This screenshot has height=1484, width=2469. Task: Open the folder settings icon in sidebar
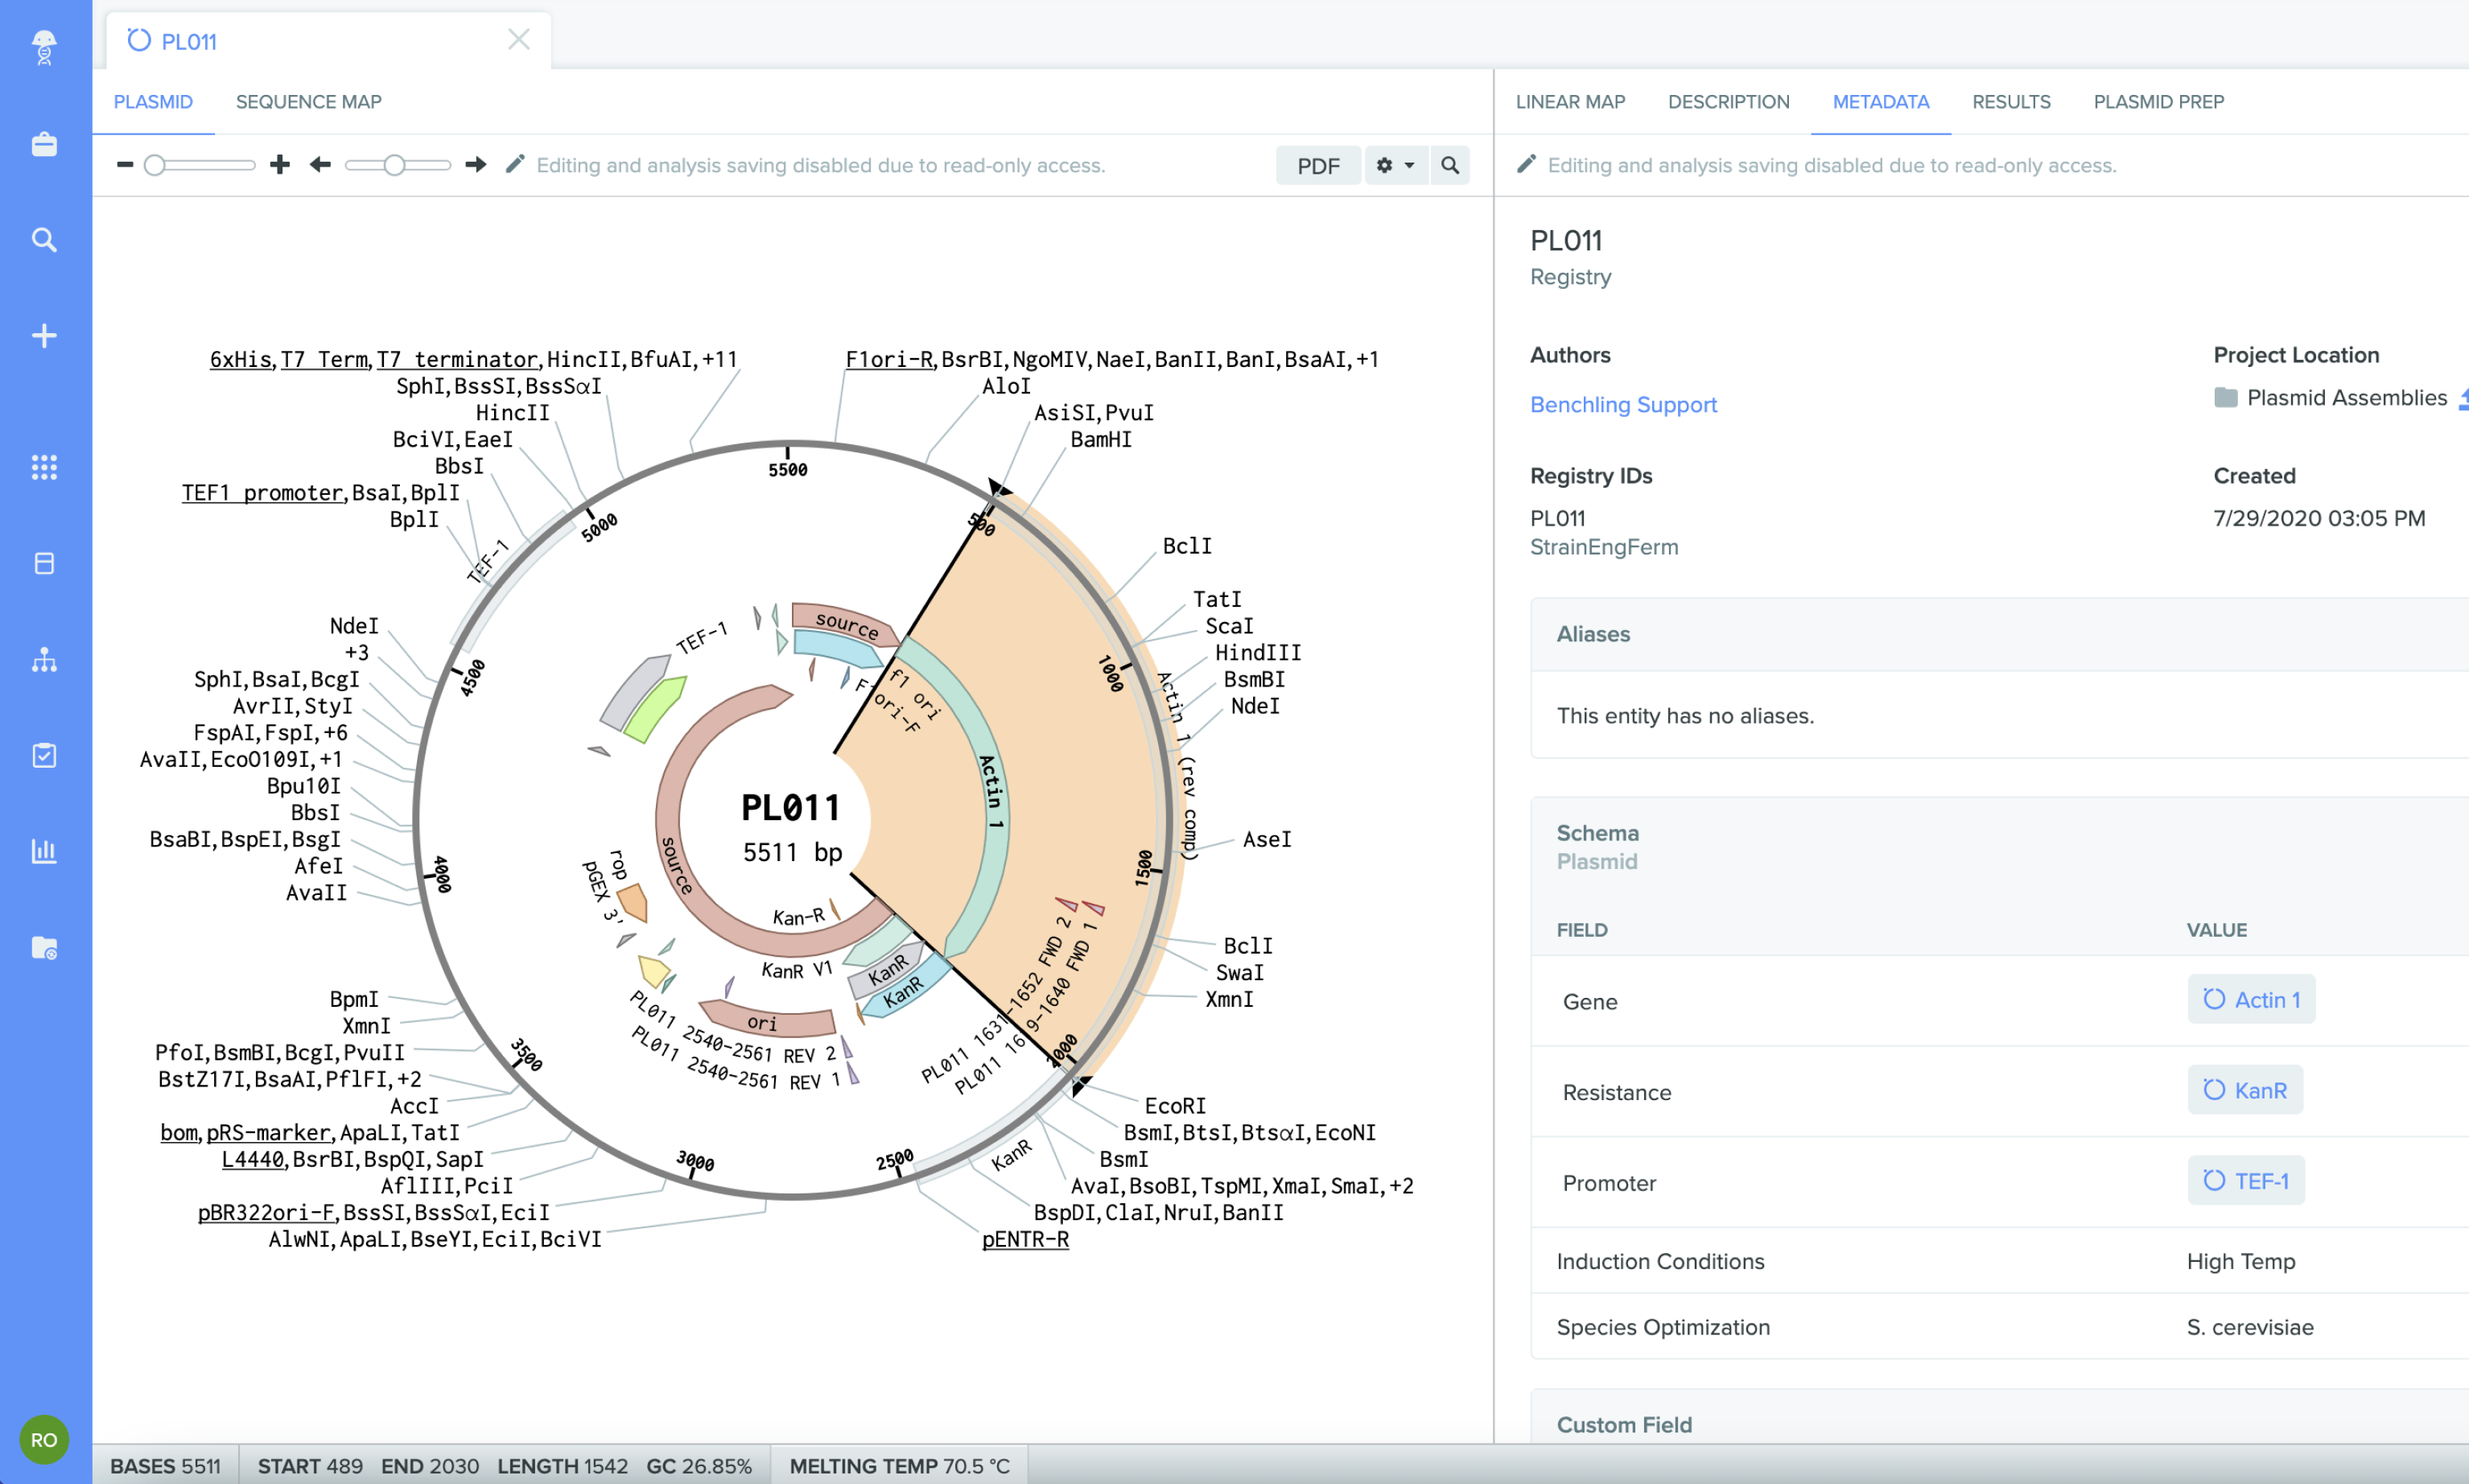pos(44,947)
